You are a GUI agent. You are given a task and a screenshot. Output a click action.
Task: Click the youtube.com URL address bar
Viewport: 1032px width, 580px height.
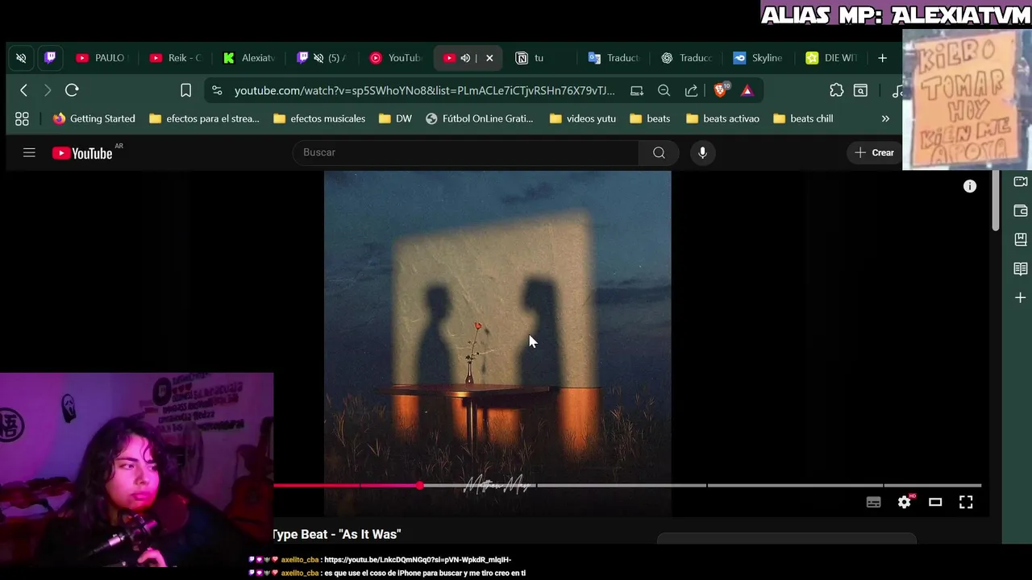coord(424,90)
